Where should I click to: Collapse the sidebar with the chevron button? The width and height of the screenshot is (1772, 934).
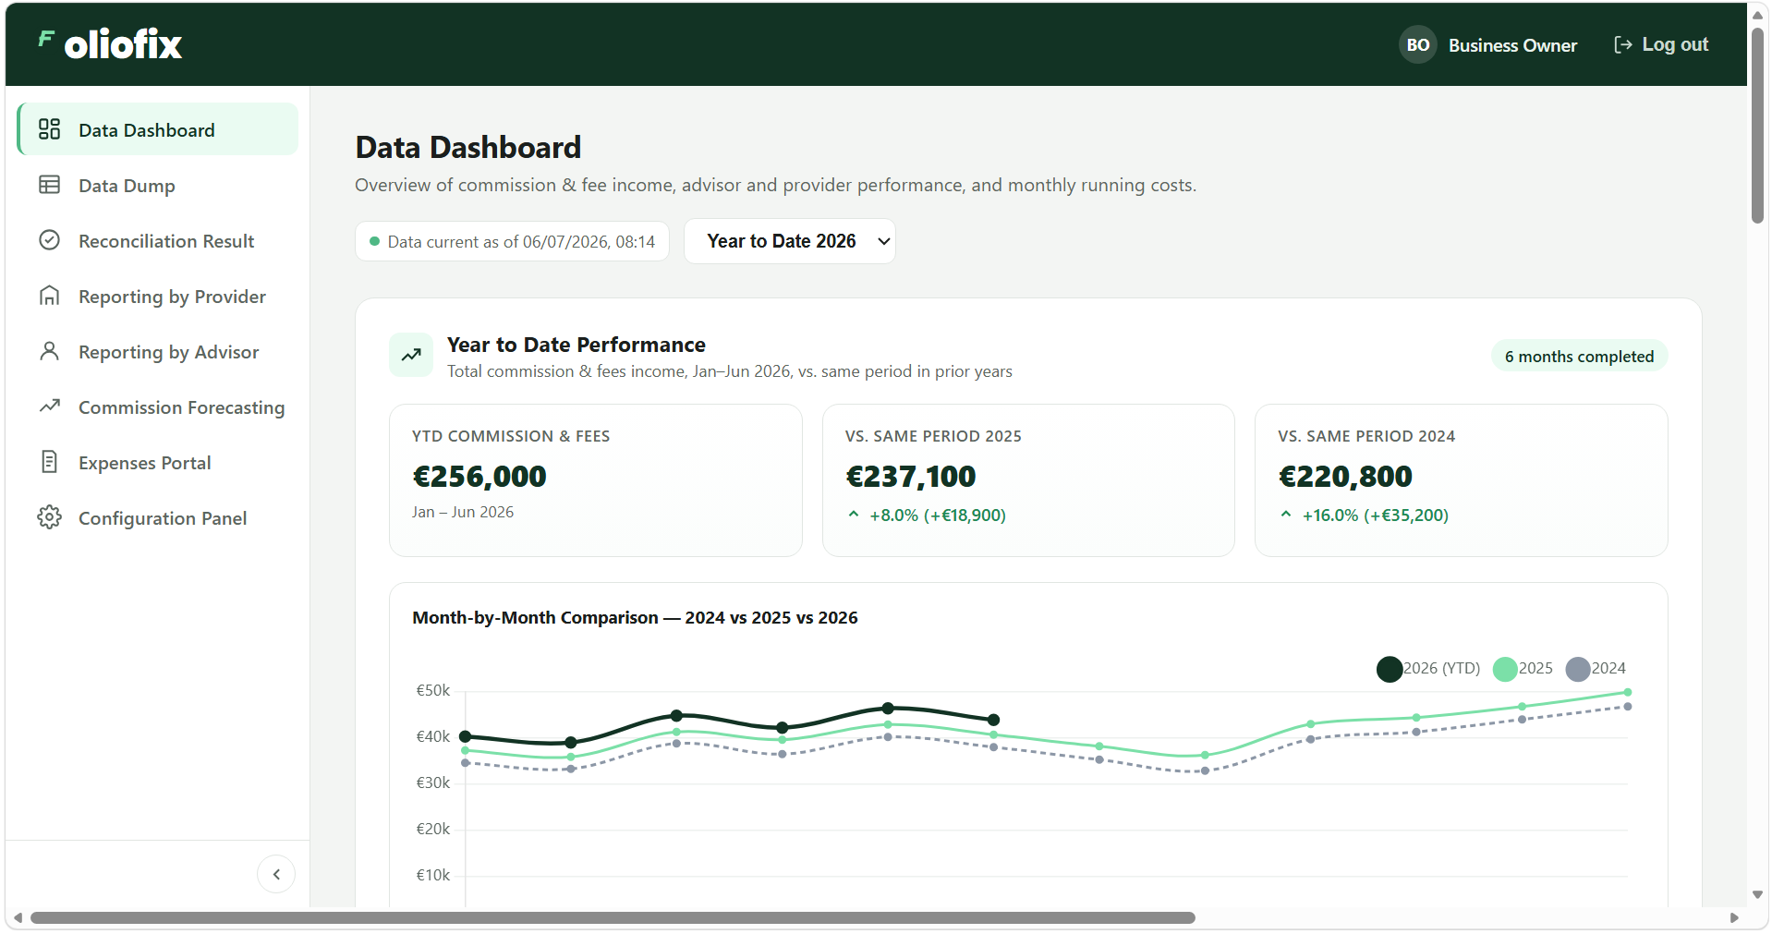tap(276, 874)
